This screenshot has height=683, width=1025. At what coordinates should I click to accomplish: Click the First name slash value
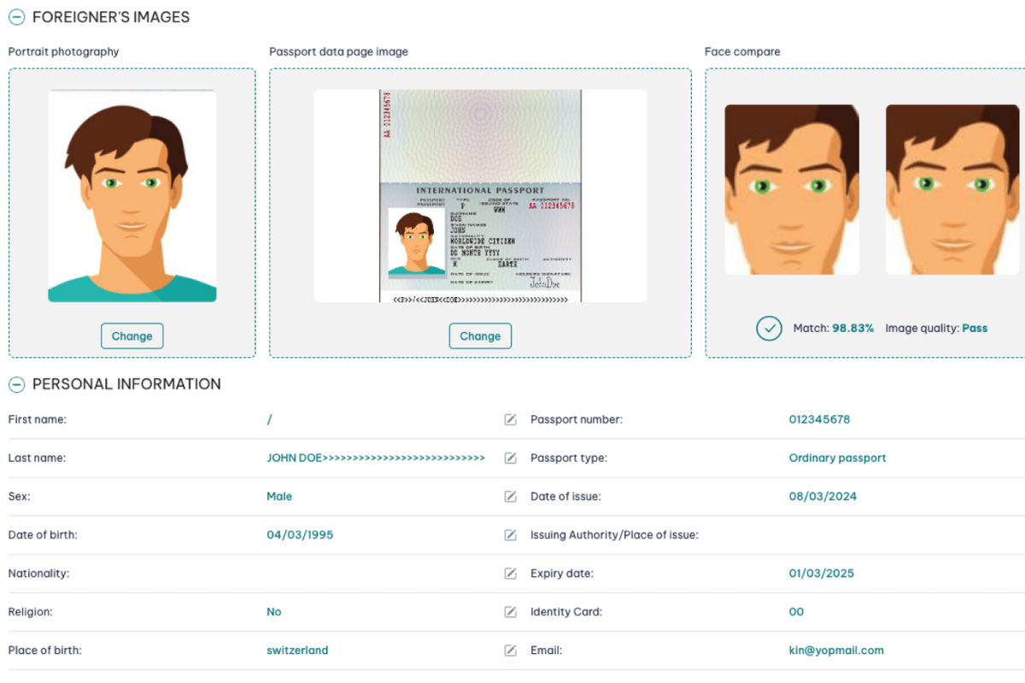(x=269, y=419)
